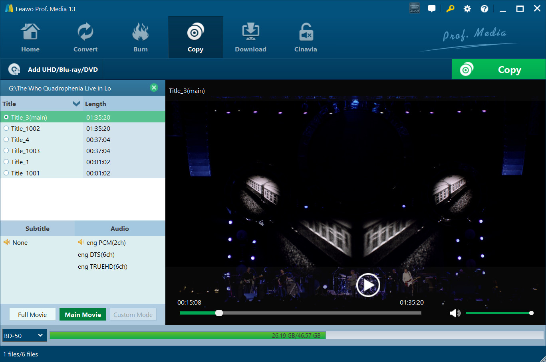Click the Subtitle column tab
546x362 pixels.
click(x=38, y=228)
